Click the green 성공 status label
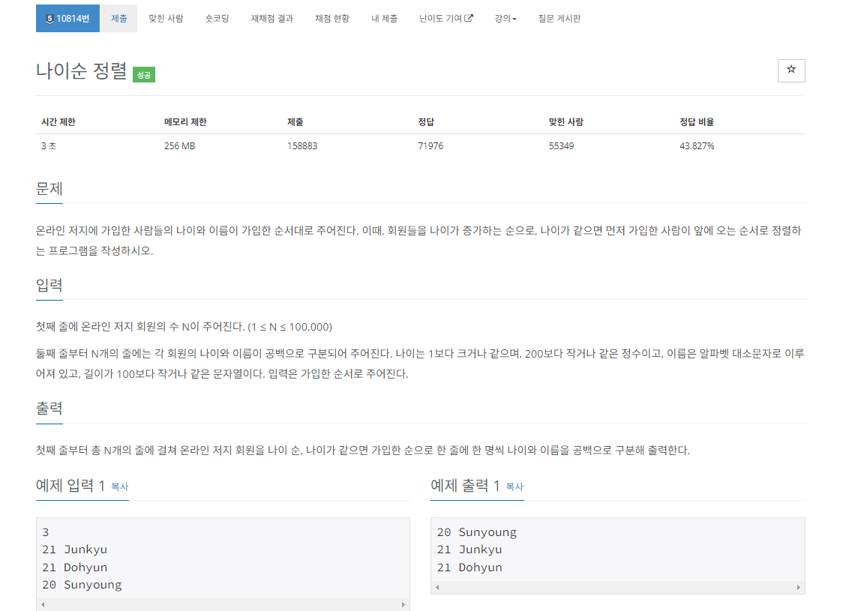Image resolution: width=846 pixels, height=611 pixels. pyautogui.click(x=144, y=74)
